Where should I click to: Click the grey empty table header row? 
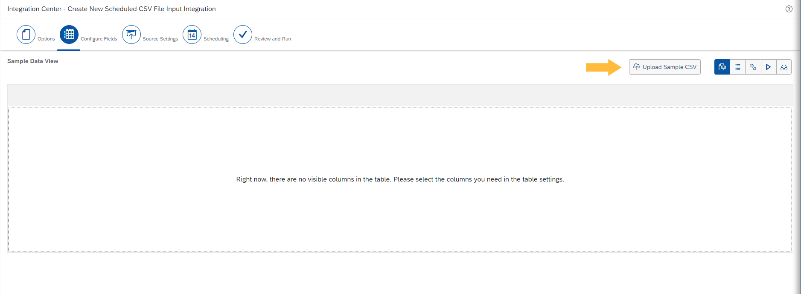tap(400, 95)
